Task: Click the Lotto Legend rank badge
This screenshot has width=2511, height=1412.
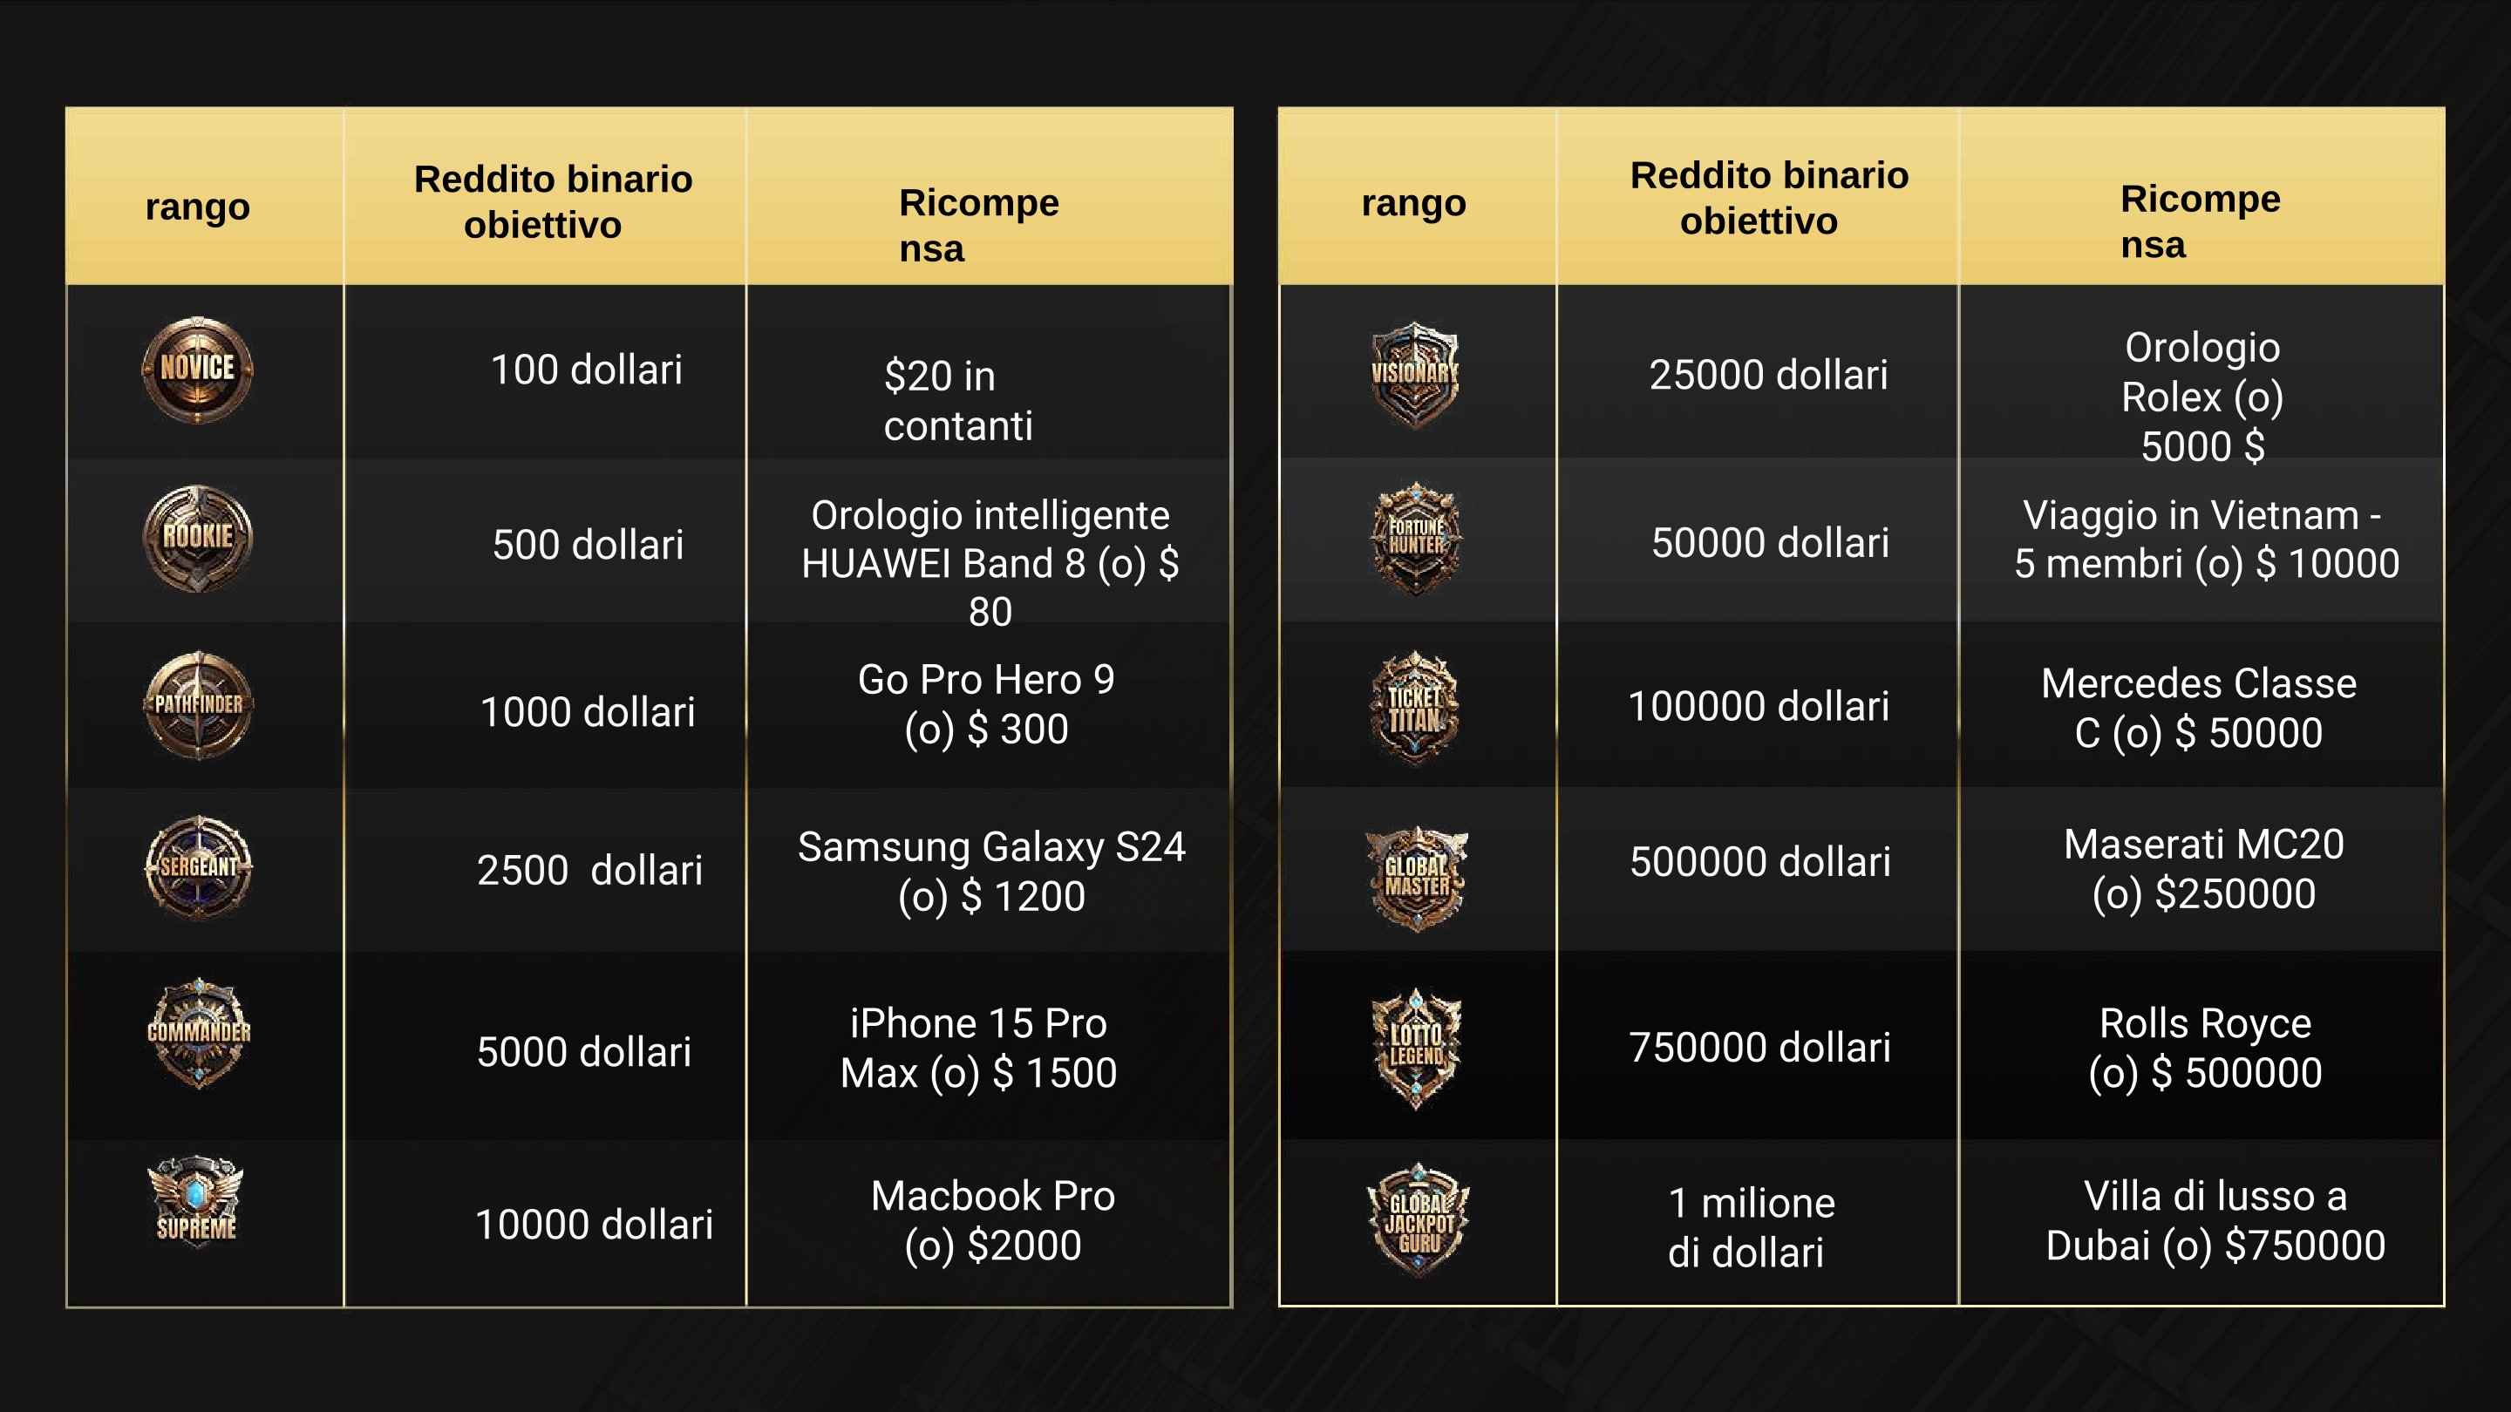Action: (1416, 1049)
